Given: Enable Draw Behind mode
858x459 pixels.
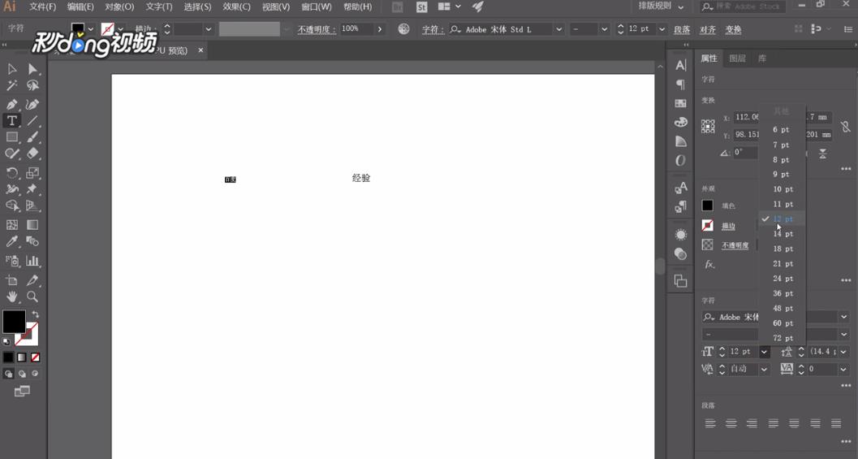Looking at the screenshot, I should pyautogui.click(x=22, y=374).
